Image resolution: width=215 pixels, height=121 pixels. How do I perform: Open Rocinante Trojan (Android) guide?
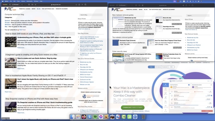coord(128,41)
